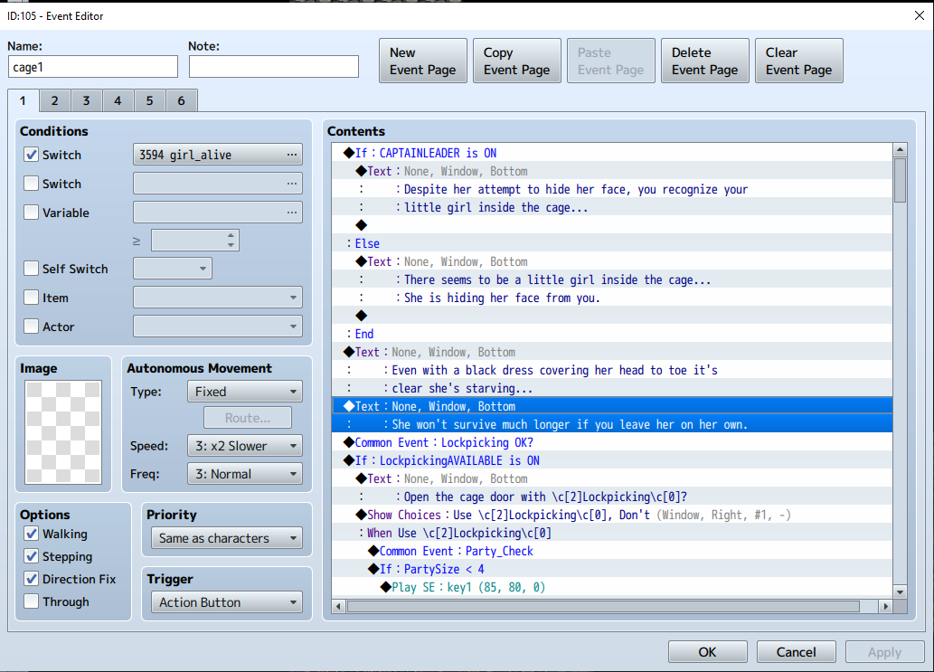Uncheck the first Switch condition checkbox
Viewport: 934px width, 672px height.
coord(32,155)
